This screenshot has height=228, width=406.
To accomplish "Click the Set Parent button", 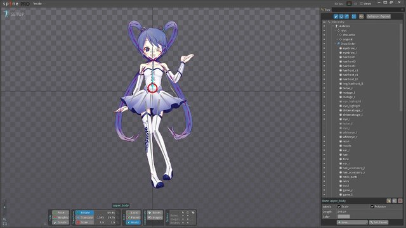I will click(379, 222).
